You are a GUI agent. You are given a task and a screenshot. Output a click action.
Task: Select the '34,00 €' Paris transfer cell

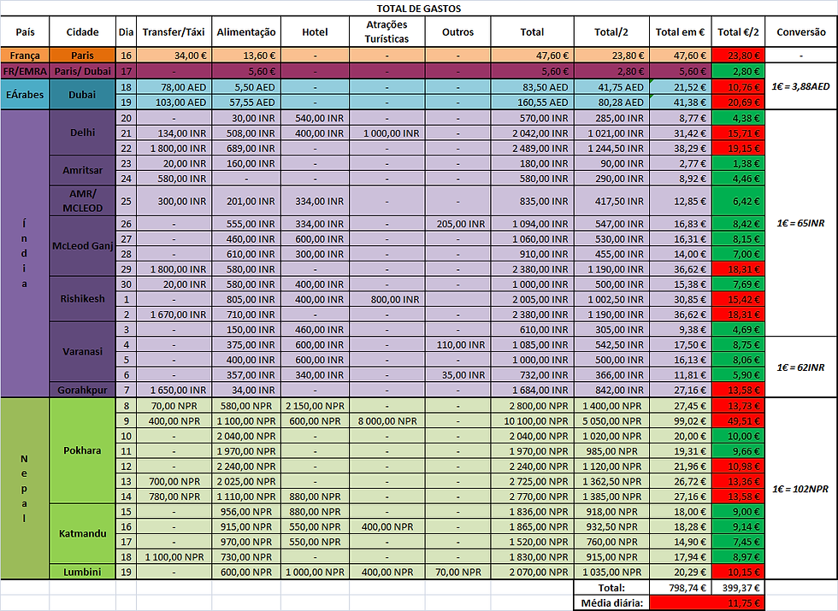coord(174,56)
